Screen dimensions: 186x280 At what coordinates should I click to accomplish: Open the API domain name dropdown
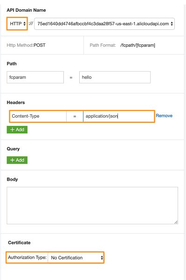point(104,24)
